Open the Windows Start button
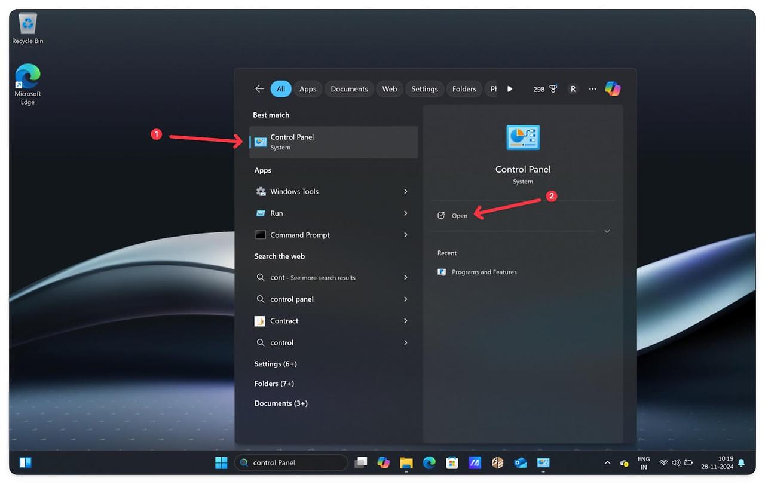This screenshot has height=484, width=765. pyautogui.click(x=221, y=462)
